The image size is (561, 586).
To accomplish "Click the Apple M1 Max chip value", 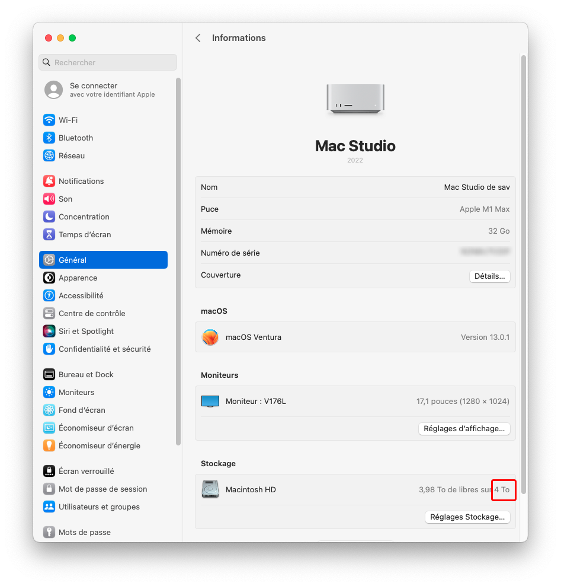I will tap(485, 209).
